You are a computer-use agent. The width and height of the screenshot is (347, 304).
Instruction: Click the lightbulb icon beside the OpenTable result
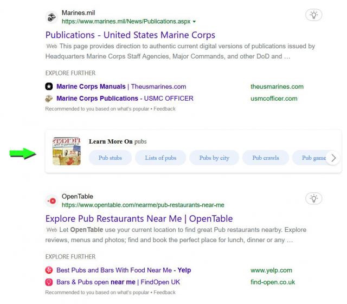point(313,198)
